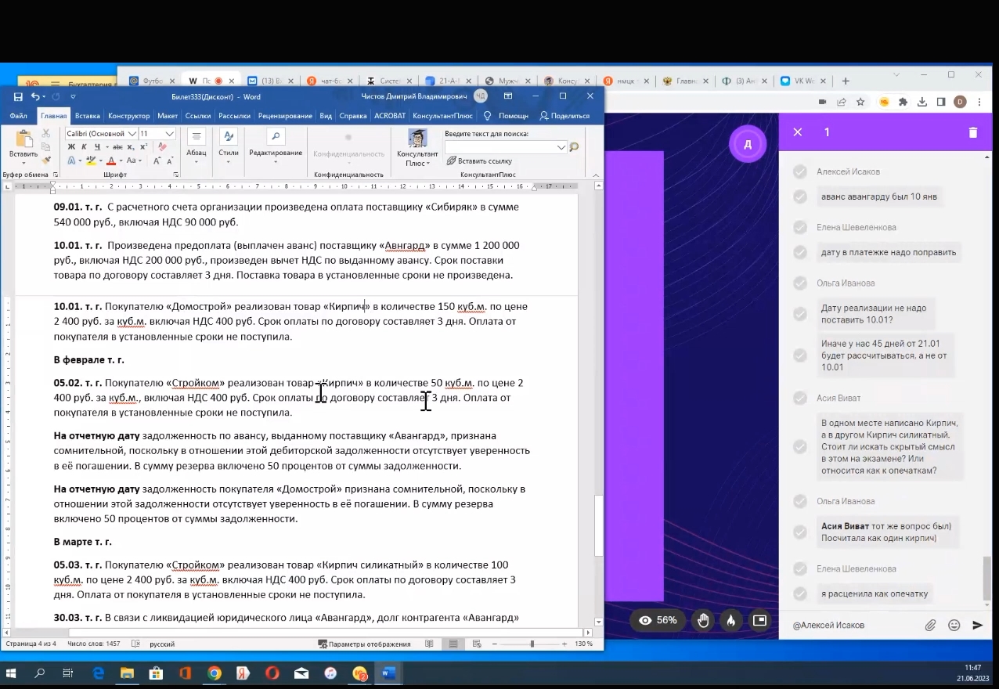Switch to Конструктор ribbon tab
The height and width of the screenshot is (689, 999).
coord(129,116)
